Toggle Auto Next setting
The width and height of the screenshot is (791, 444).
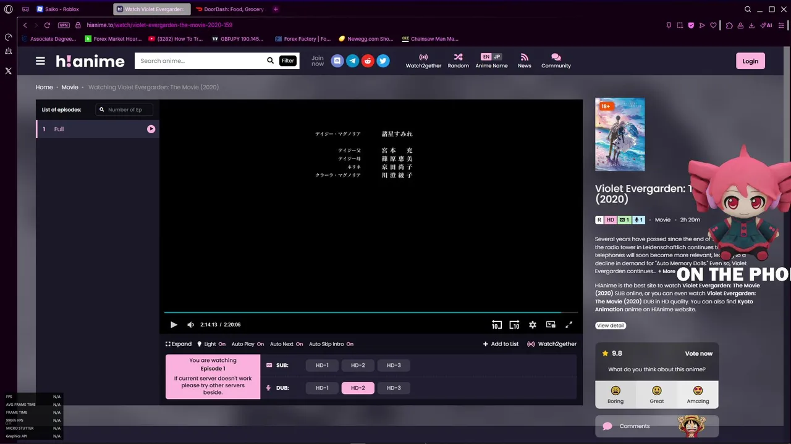286,344
